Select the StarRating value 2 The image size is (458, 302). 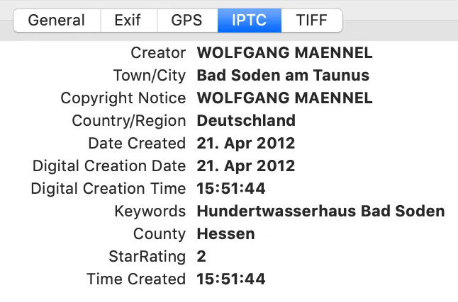coord(201,257)
